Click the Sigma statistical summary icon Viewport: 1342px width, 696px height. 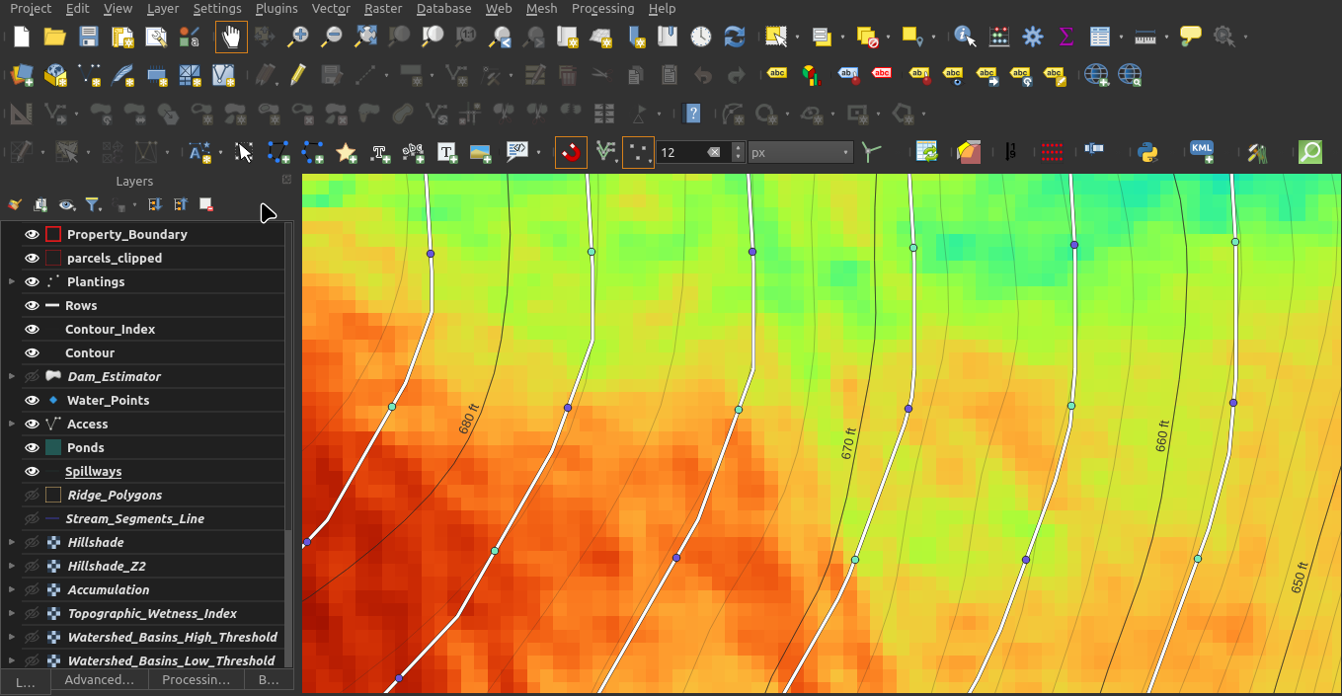(x=1066, y=38)
